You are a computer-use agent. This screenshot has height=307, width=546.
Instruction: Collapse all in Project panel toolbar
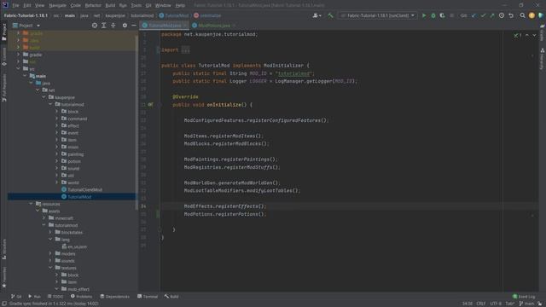113,26
